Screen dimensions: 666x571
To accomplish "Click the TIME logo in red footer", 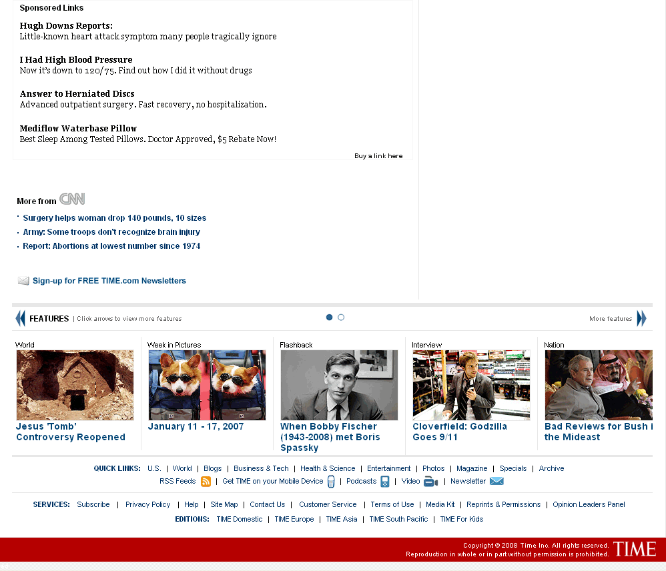I will (x=635, y=550).
